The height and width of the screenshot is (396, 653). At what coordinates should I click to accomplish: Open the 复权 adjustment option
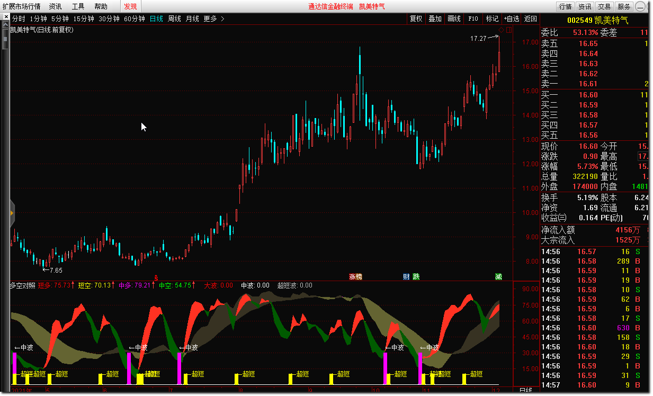(x=416, y=19)
